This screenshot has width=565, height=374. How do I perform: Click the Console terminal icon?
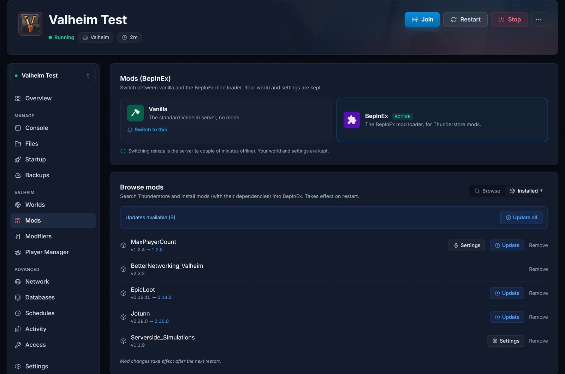[x=18, y=128]
